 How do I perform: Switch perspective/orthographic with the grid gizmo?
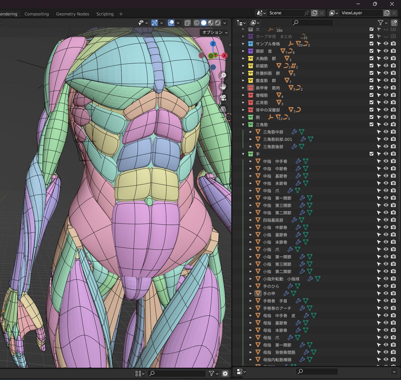pos(224,109)
